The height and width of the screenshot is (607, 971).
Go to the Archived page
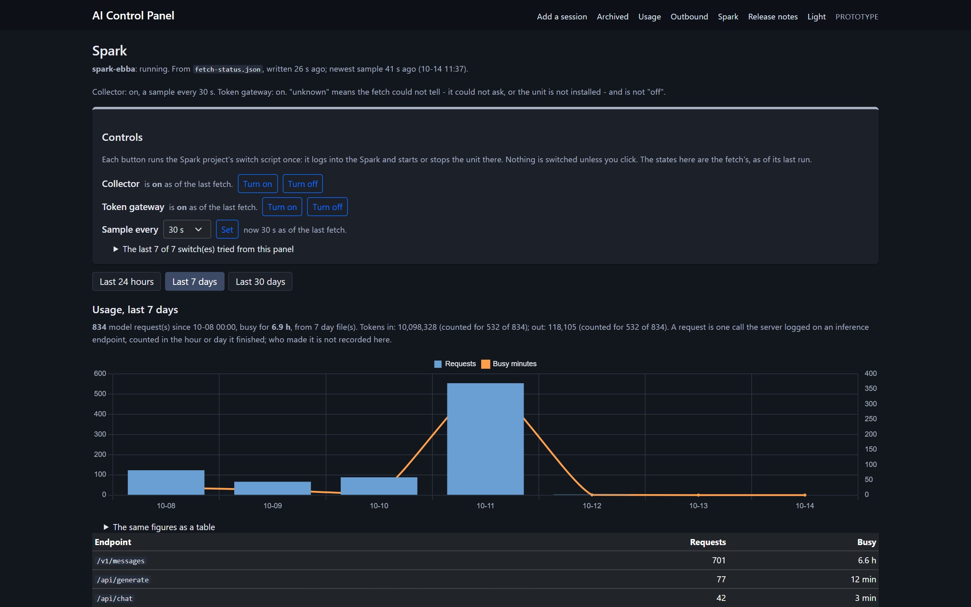coord(612,17)
